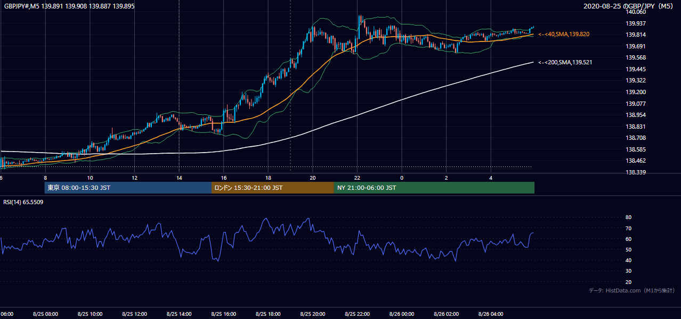Click the 8/25 08:00 time label
The width and height of the screenshot is (681, 319).
coord(45,314)
